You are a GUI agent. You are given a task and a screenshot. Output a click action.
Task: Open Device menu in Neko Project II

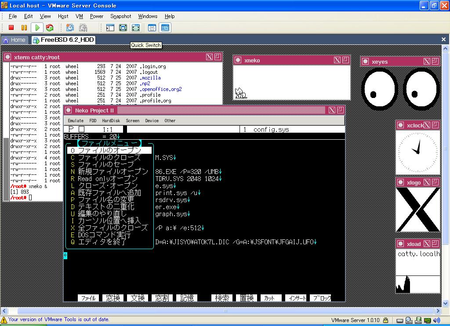[x=152, y=121]
